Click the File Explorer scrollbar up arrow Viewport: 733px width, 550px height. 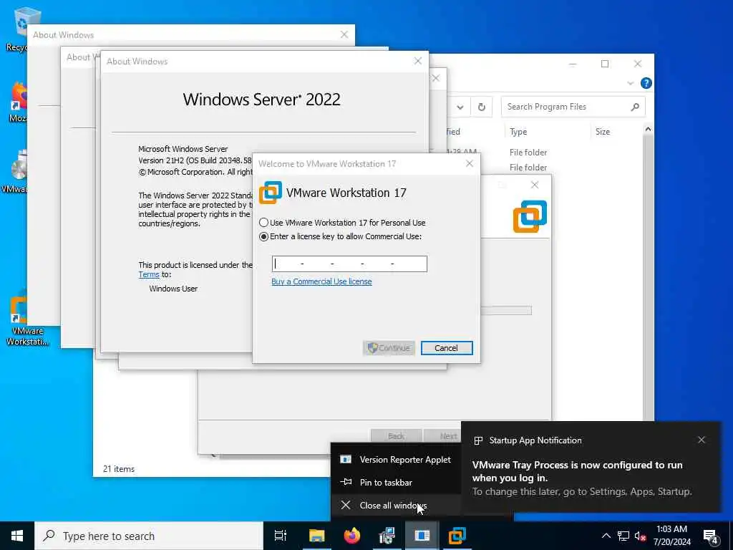[648, 129]
